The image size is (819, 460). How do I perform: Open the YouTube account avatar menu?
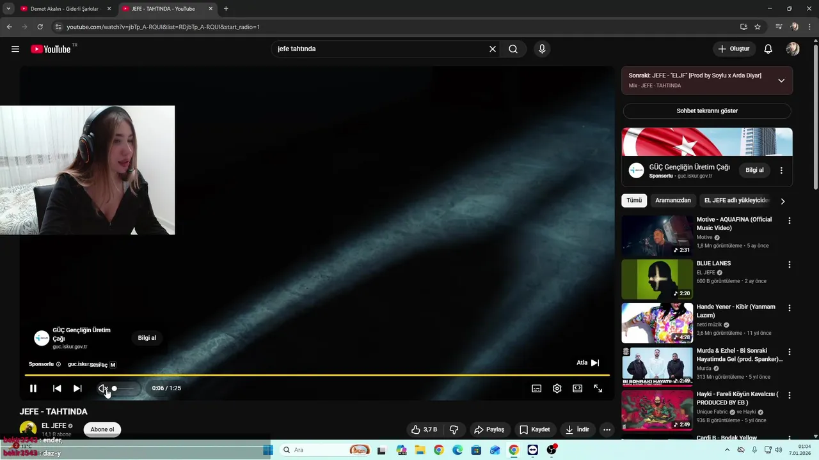(793, 49)
